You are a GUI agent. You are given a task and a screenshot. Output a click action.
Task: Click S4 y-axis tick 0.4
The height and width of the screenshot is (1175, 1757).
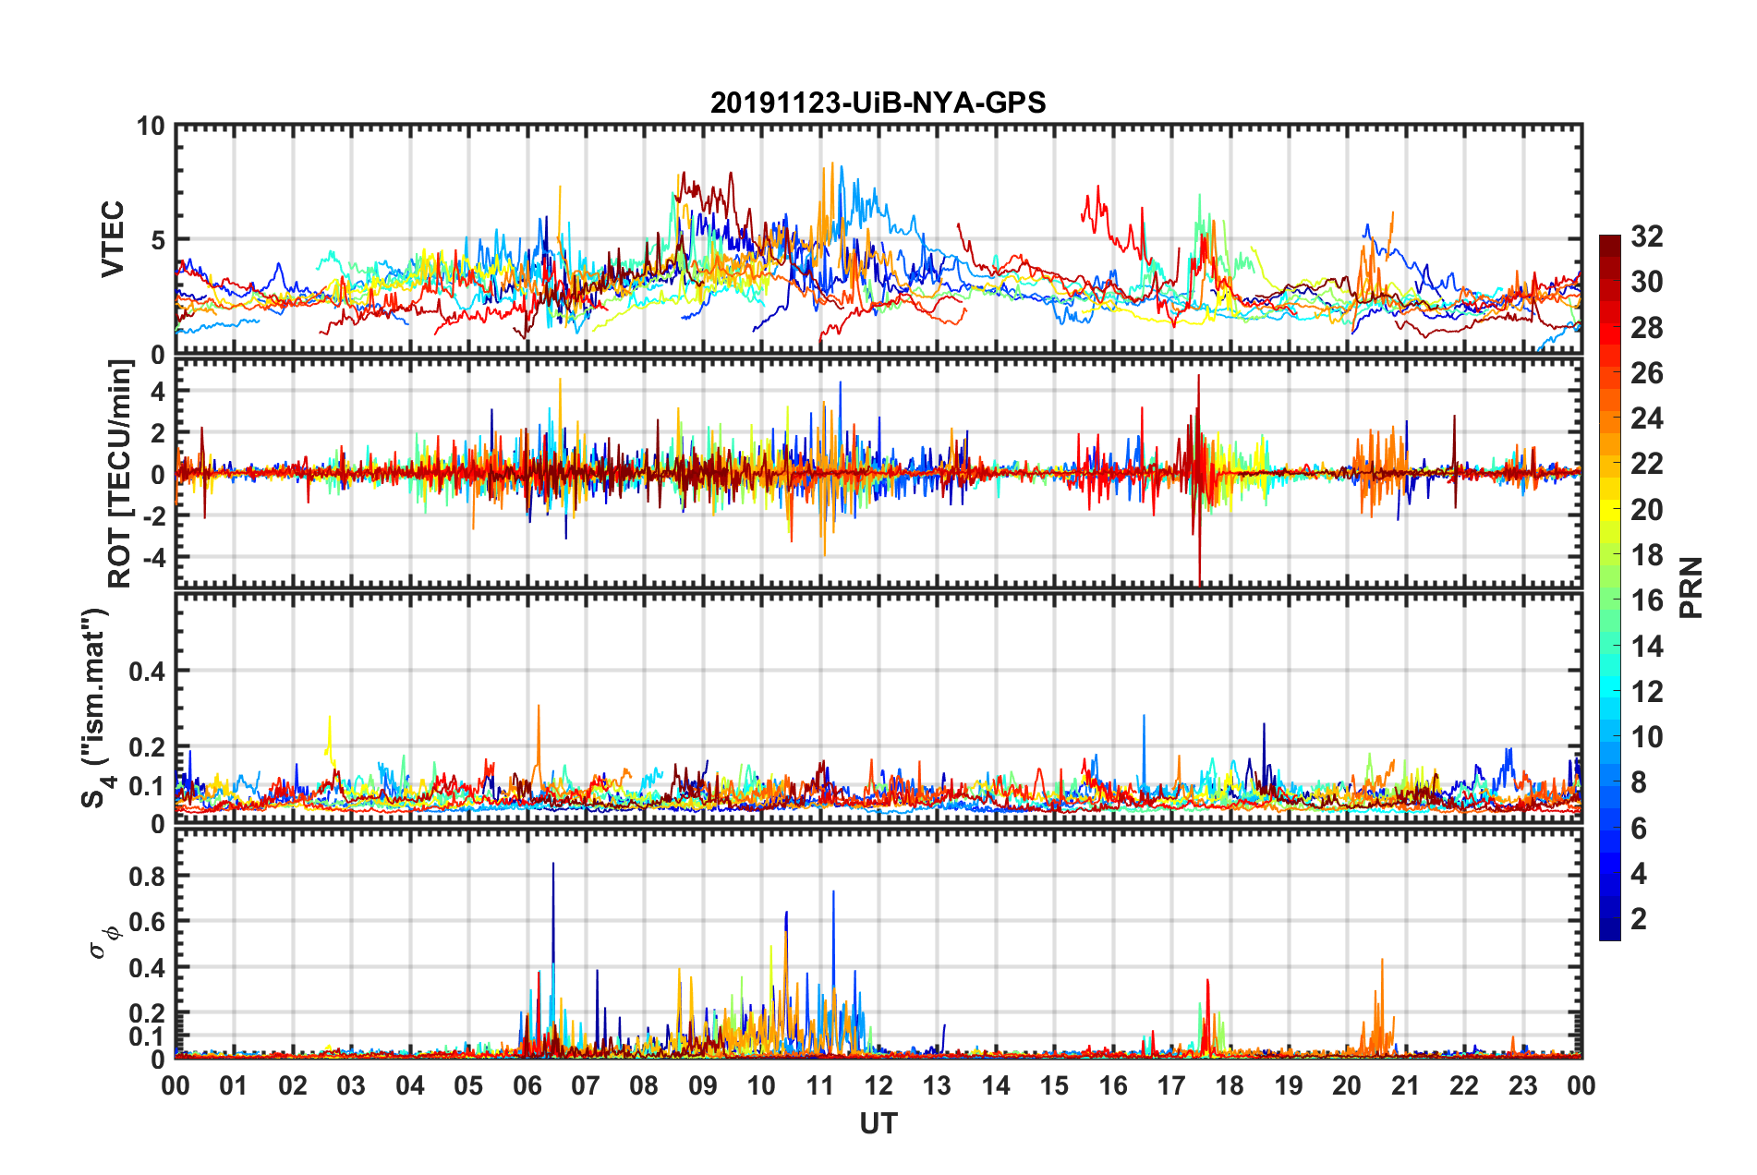148,672
